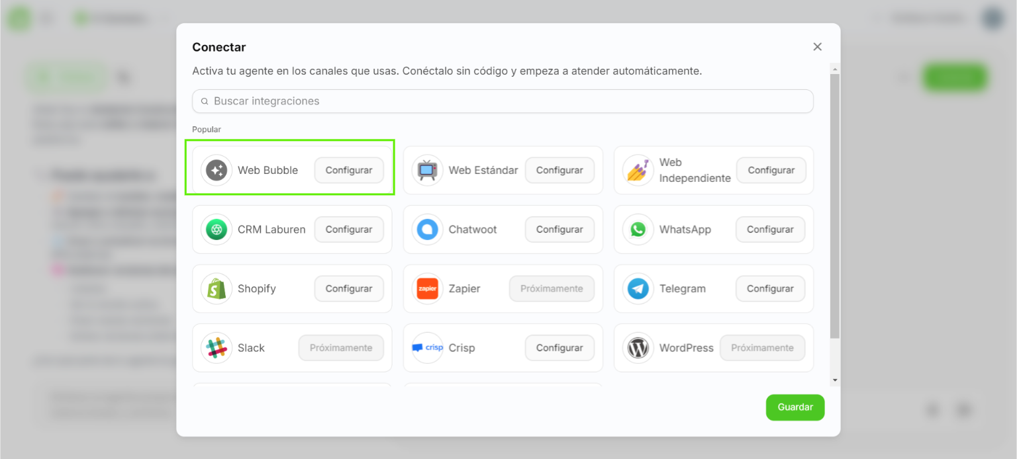
Task: Save changes with the Guardar button
Action: (x=795, y=407)
